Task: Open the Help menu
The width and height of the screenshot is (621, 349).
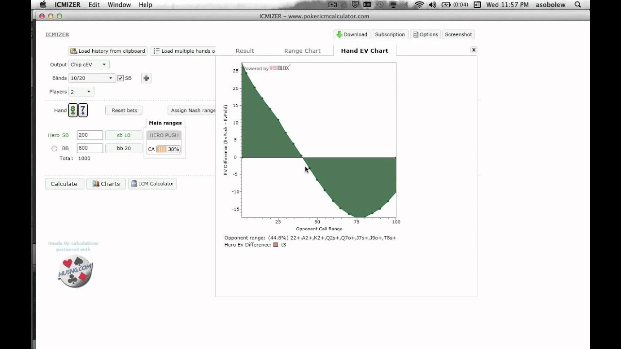Action: click(145, 5)
